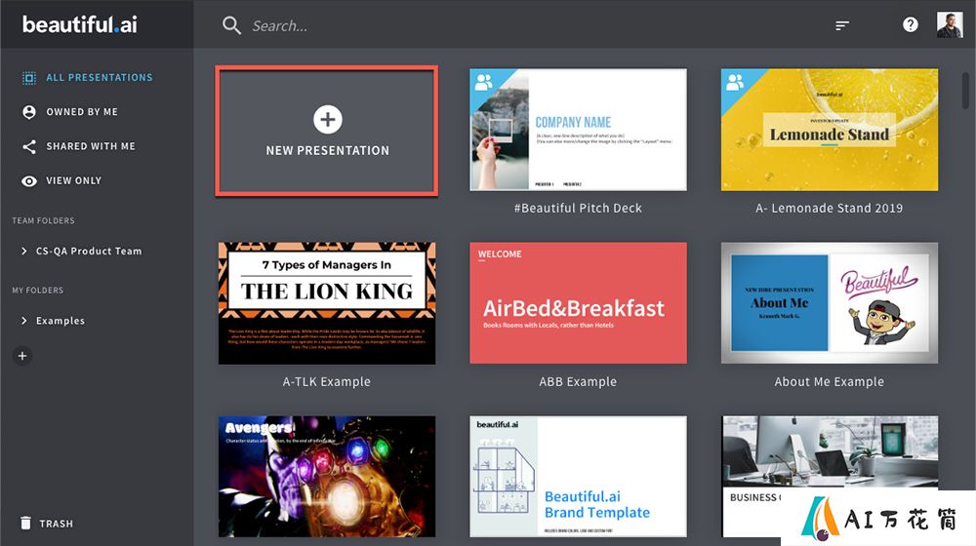Open the About Me presentation thumbnail
The image size is (976, 546).
coord(829,303)
